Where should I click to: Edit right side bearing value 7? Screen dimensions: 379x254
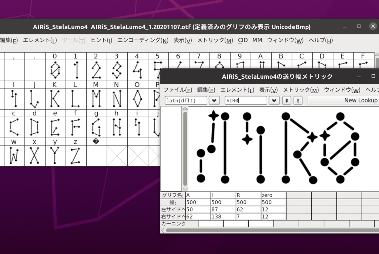[x=248, y=217]
